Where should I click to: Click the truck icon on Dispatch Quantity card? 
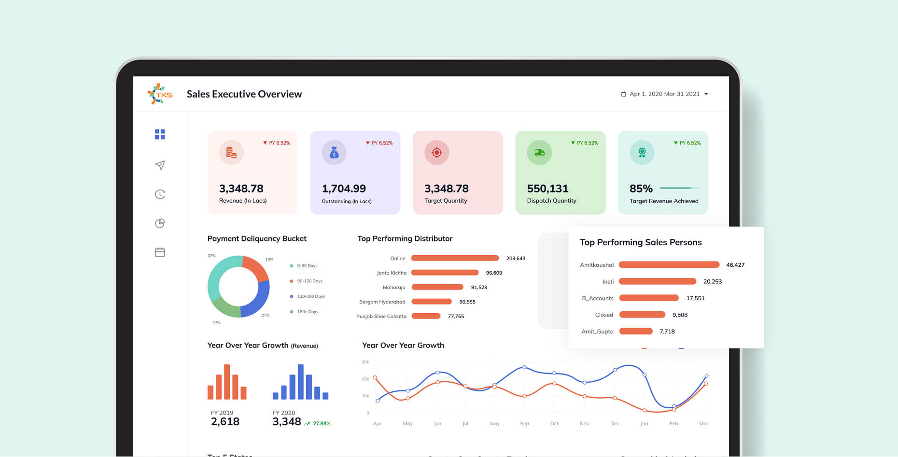click(539, 152)
